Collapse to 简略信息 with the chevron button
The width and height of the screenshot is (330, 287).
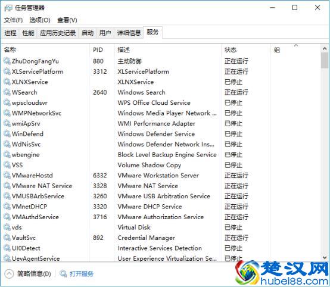9,274
